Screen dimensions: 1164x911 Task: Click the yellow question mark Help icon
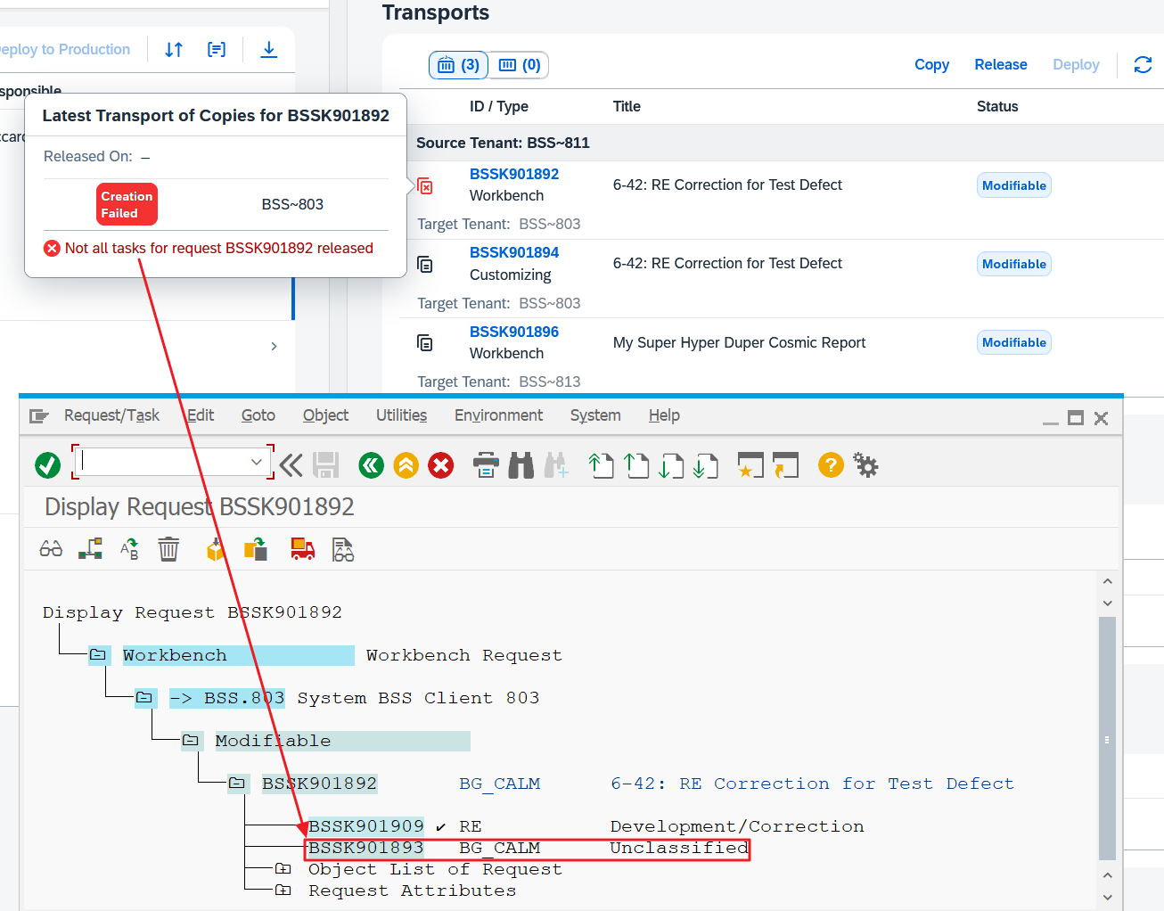point(830,465)
